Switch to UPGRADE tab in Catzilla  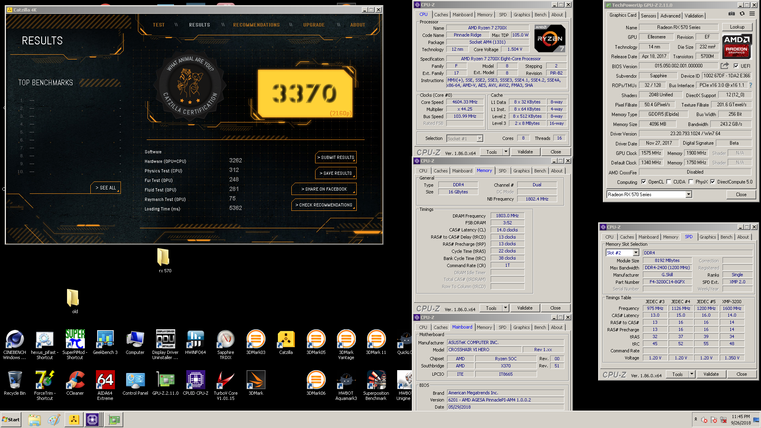(x=314, y=25)
